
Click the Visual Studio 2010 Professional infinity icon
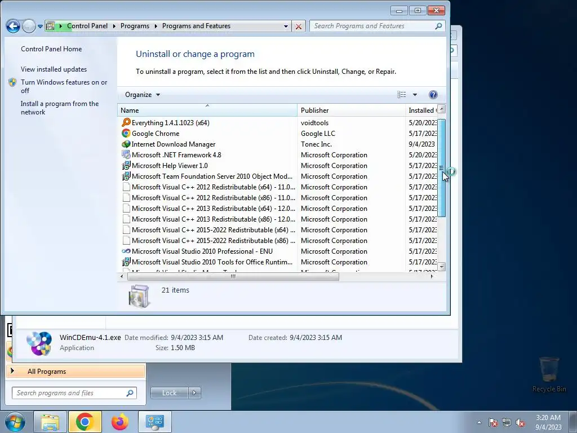(x=126, y=251)
